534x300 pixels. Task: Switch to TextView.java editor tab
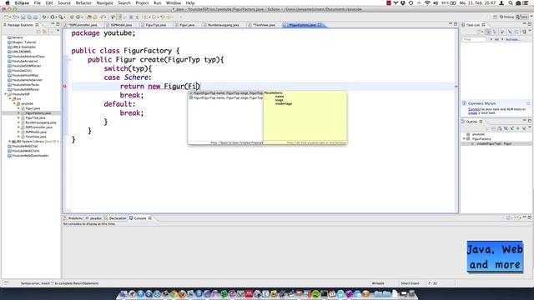tap(264, 25)
